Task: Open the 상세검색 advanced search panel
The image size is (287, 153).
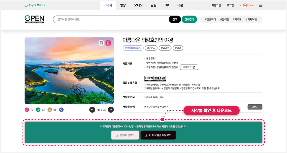Action: tap(189, 20)
